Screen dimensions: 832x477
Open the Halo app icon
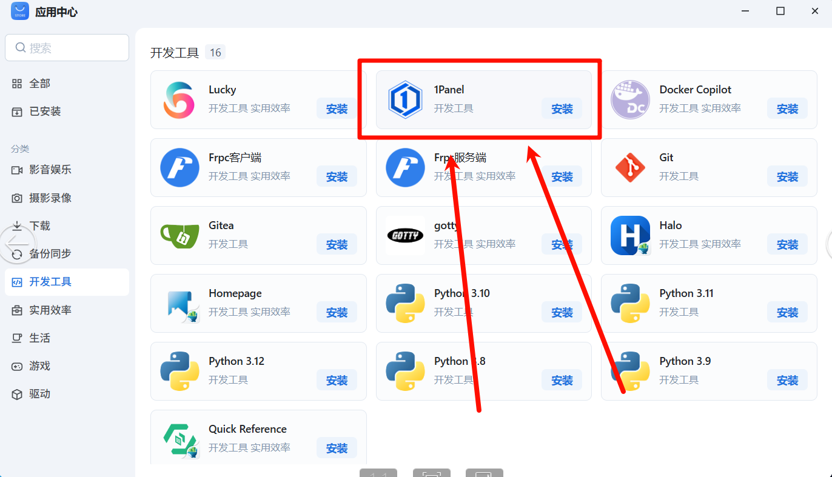[x=630, y=235]
